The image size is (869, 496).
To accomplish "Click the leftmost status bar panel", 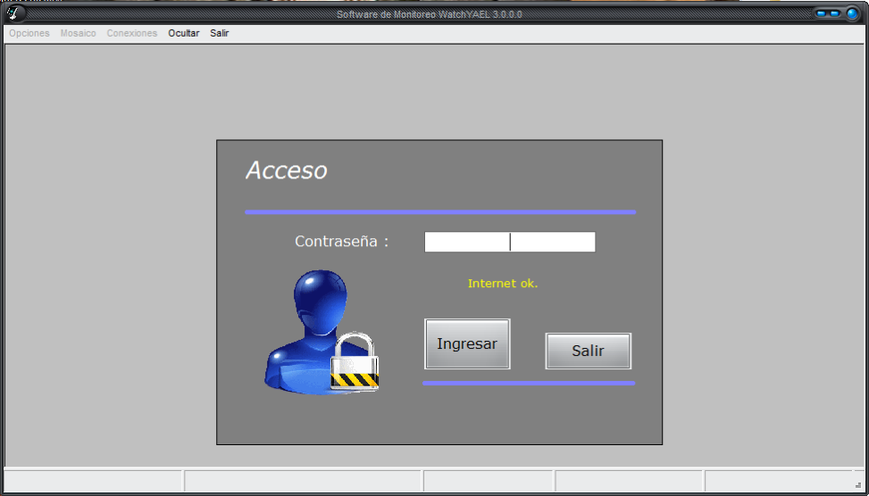I will [x=94, y=482].
